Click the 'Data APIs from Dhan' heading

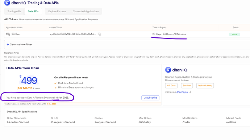pyautogui.click(x=23, y=68)
